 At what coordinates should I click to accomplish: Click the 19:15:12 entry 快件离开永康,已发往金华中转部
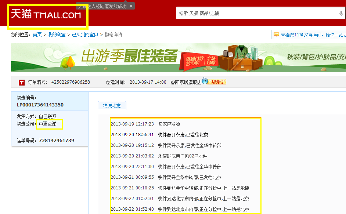(190, 145)
